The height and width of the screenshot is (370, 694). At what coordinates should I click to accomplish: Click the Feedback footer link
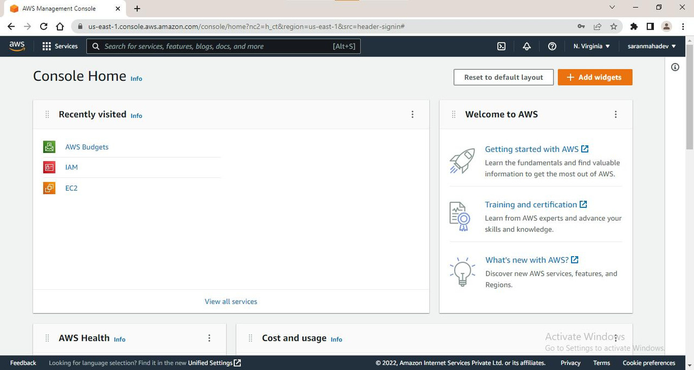23,363
